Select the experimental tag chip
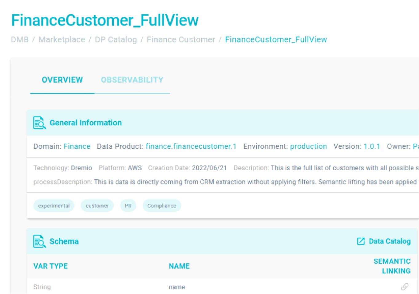Viewport: 419px width, 294px height. [x=54, y=206]
